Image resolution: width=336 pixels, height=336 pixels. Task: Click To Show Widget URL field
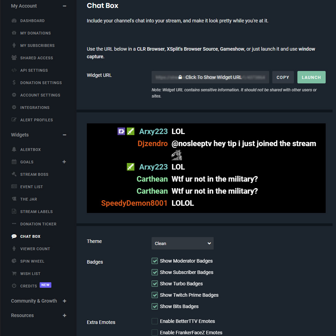click(210, 78)
